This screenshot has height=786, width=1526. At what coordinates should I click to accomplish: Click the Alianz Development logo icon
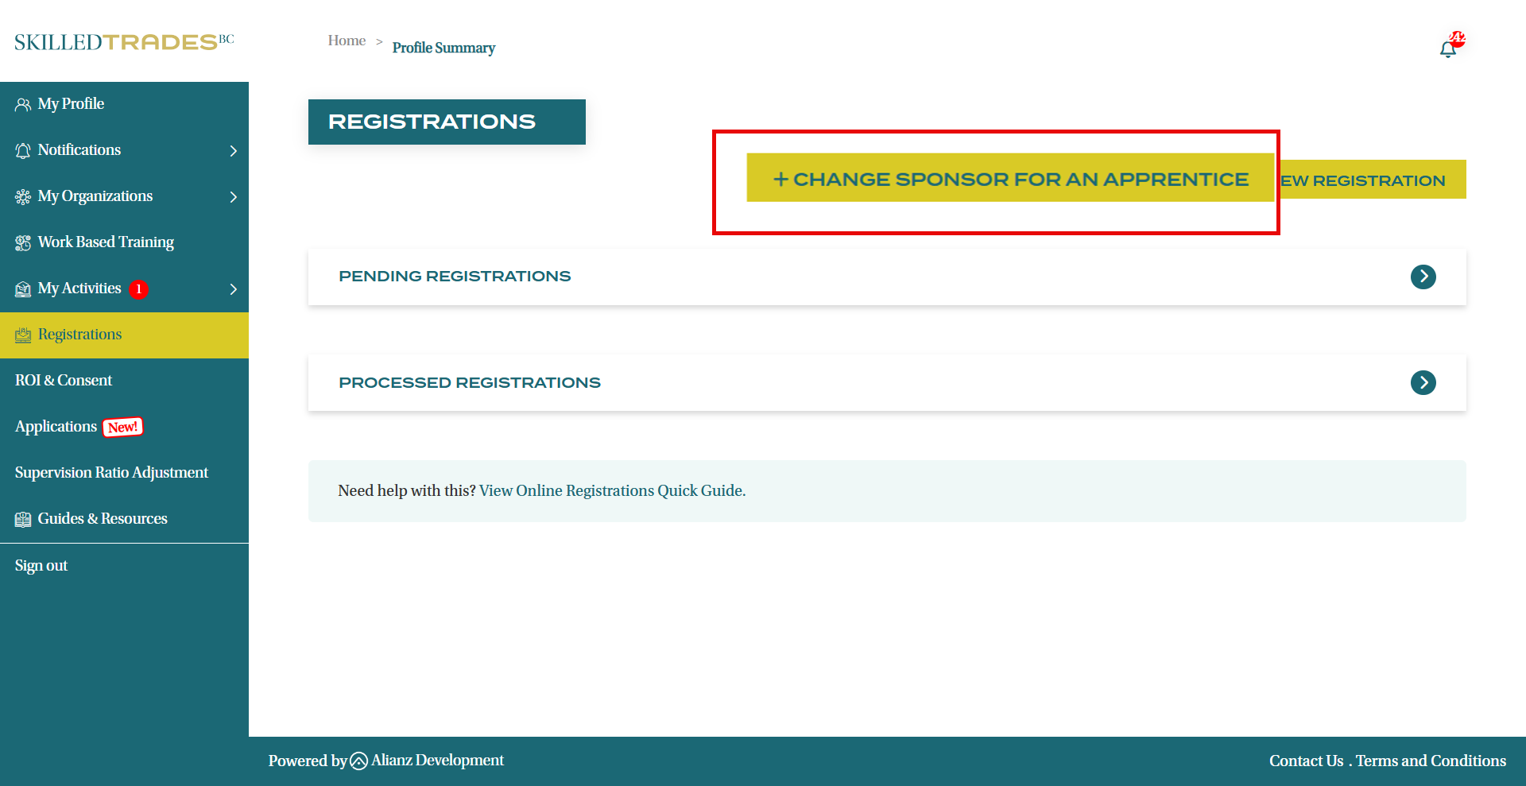point(358,761)
